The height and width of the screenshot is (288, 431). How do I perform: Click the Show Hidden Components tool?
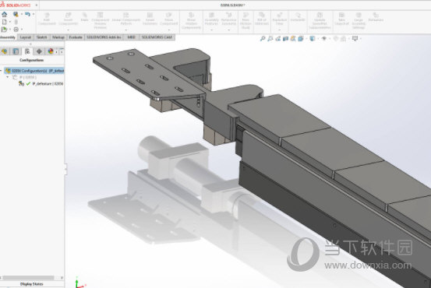[x=191, y=20]
